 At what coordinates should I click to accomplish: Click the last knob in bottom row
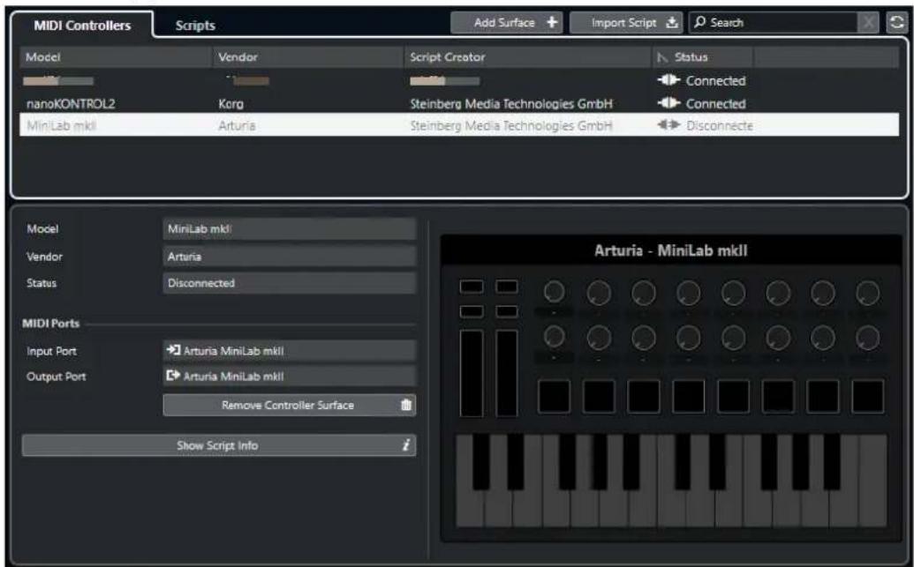867,338
